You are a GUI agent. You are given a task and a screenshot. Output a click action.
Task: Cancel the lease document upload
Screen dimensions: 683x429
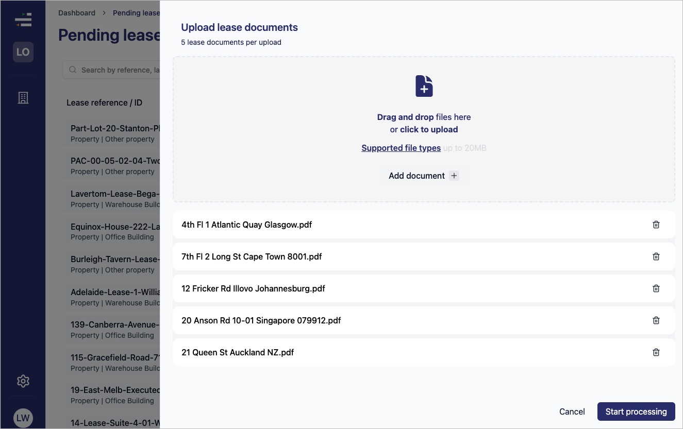click(572, 411)
